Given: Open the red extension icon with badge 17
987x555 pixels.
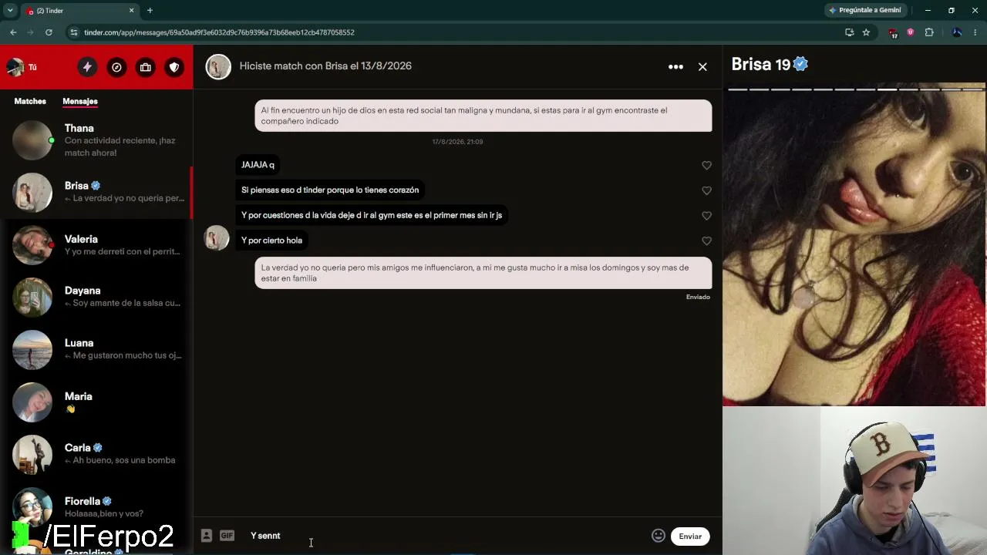Looking at the screenshot, I should point(893,33).
